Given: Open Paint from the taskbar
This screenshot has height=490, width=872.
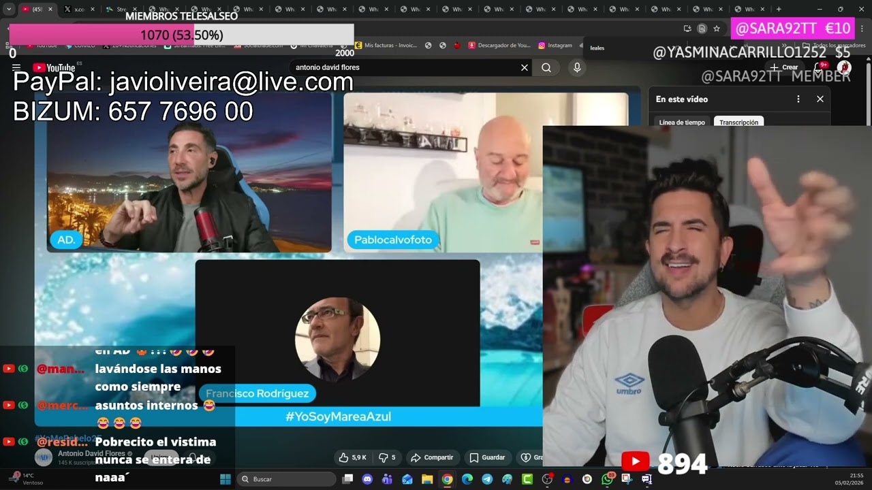Looking at the screenshot, I should click(x=507, y=479).
